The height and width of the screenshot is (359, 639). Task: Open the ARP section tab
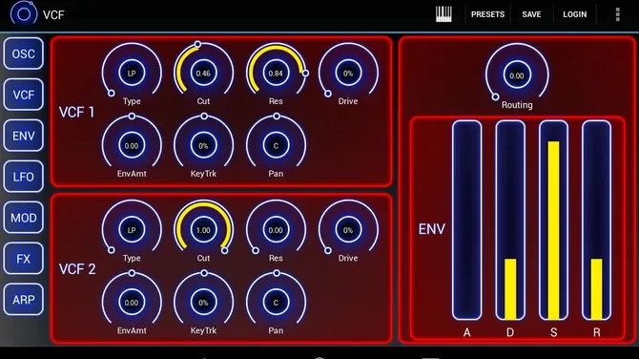[x=23, y=300]
